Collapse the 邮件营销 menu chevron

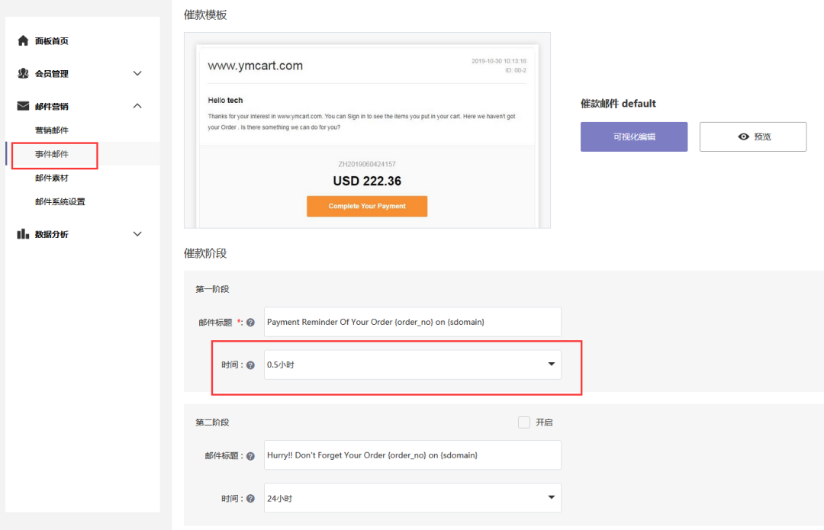click(137, 106)
